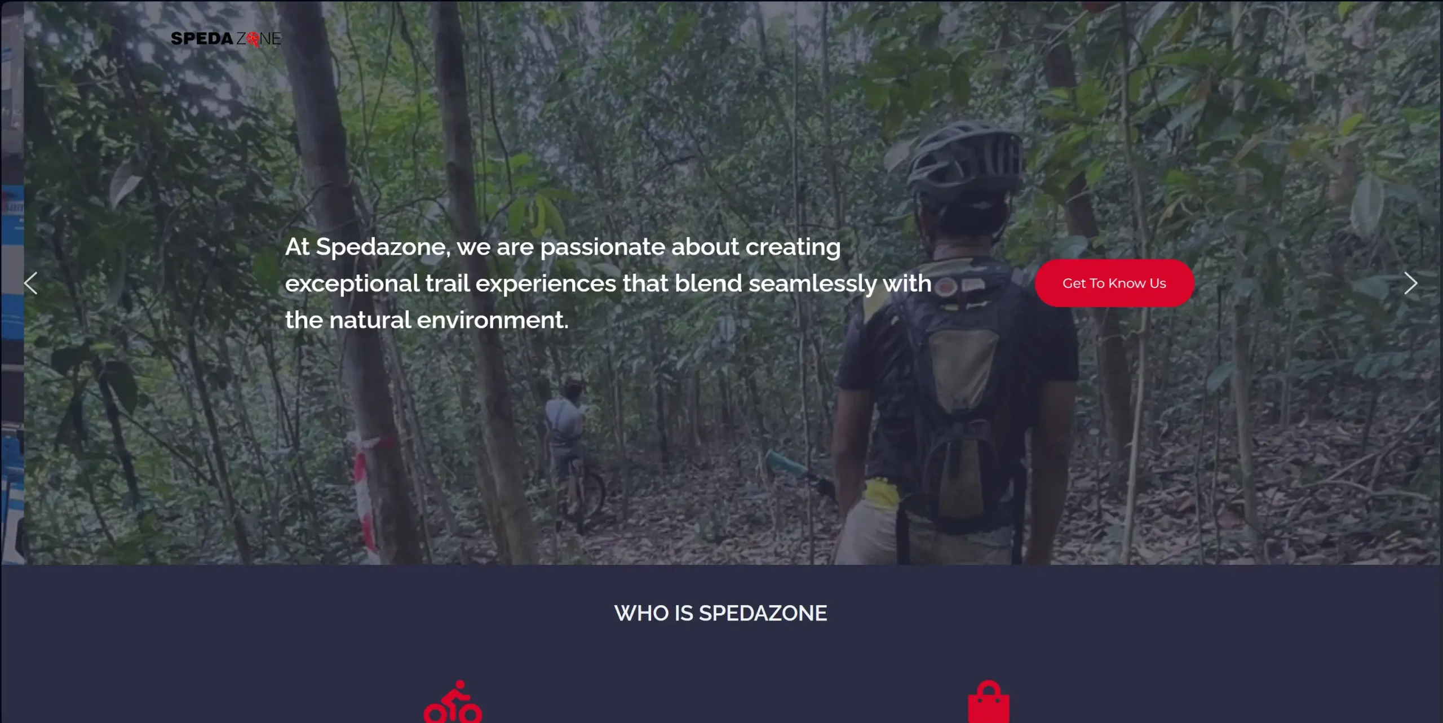Screen dimensions: 1443x723
Task: Click the red cyclist emblem inside the logo
Action: (x=253, y=39)
